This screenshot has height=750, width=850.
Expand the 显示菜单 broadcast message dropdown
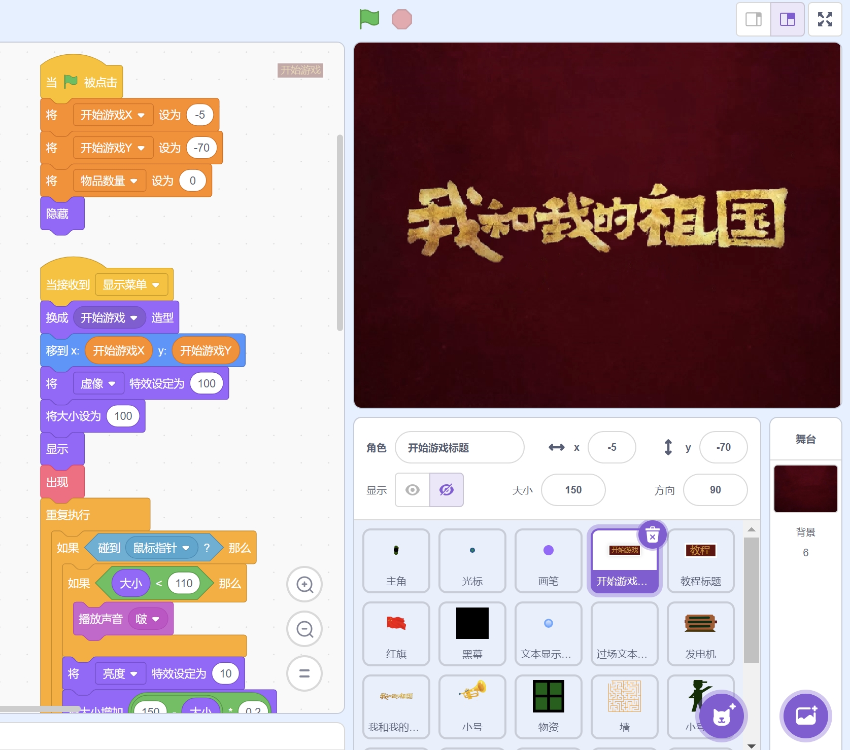(156, 285)
